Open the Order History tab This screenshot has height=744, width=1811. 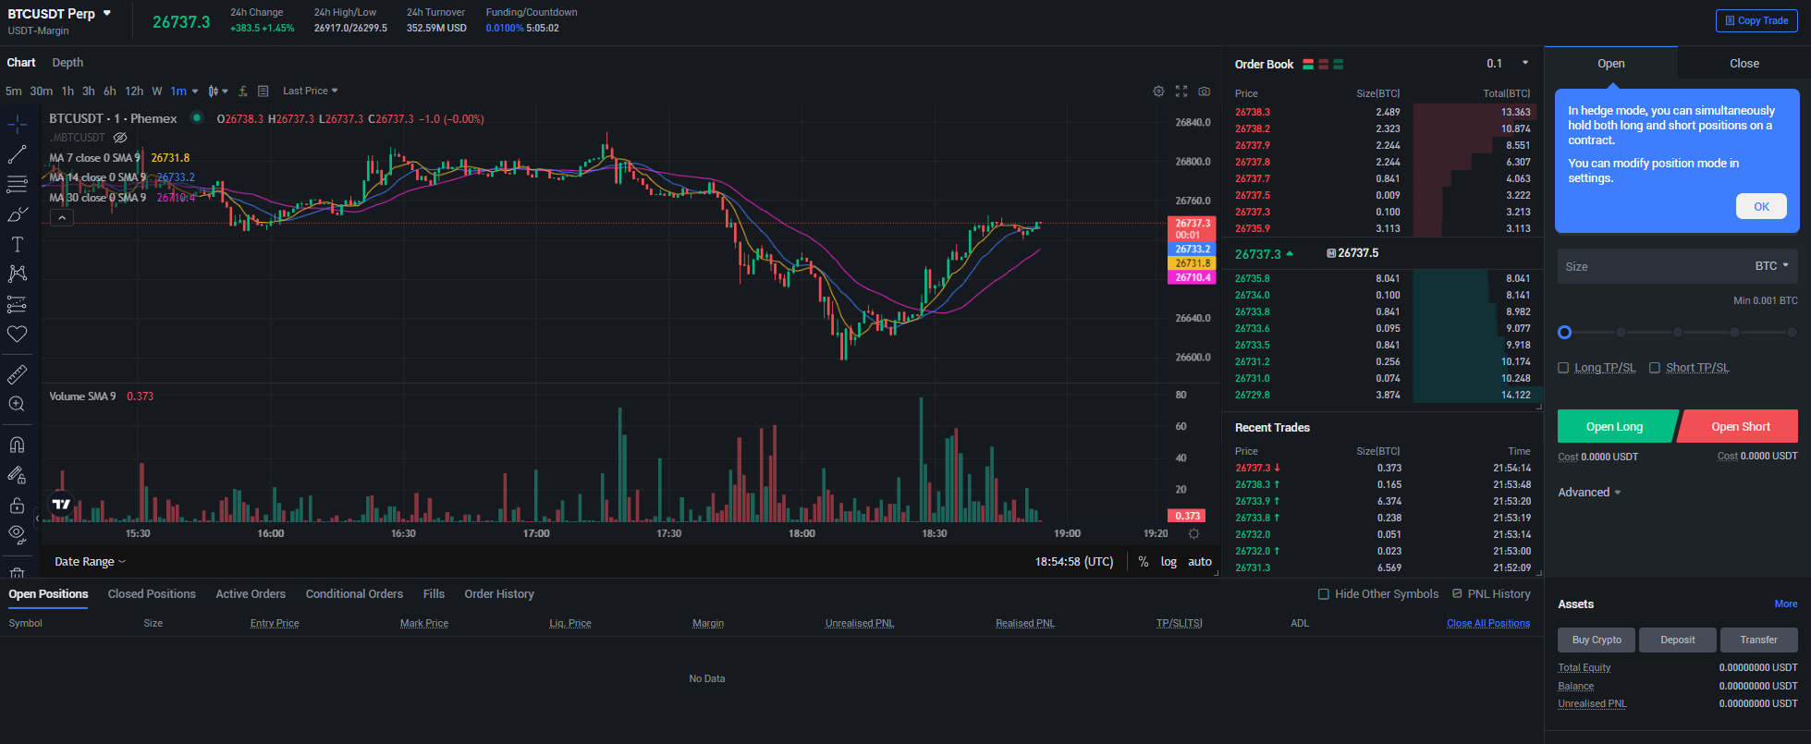[499, 594]
